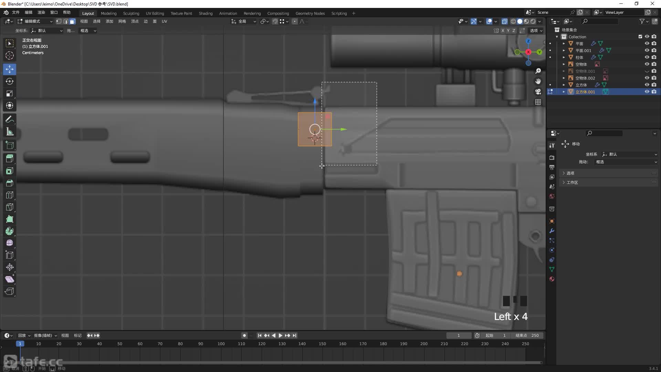
Task: Hide 平面 object in viewport
Action: (x=647, y=43)
